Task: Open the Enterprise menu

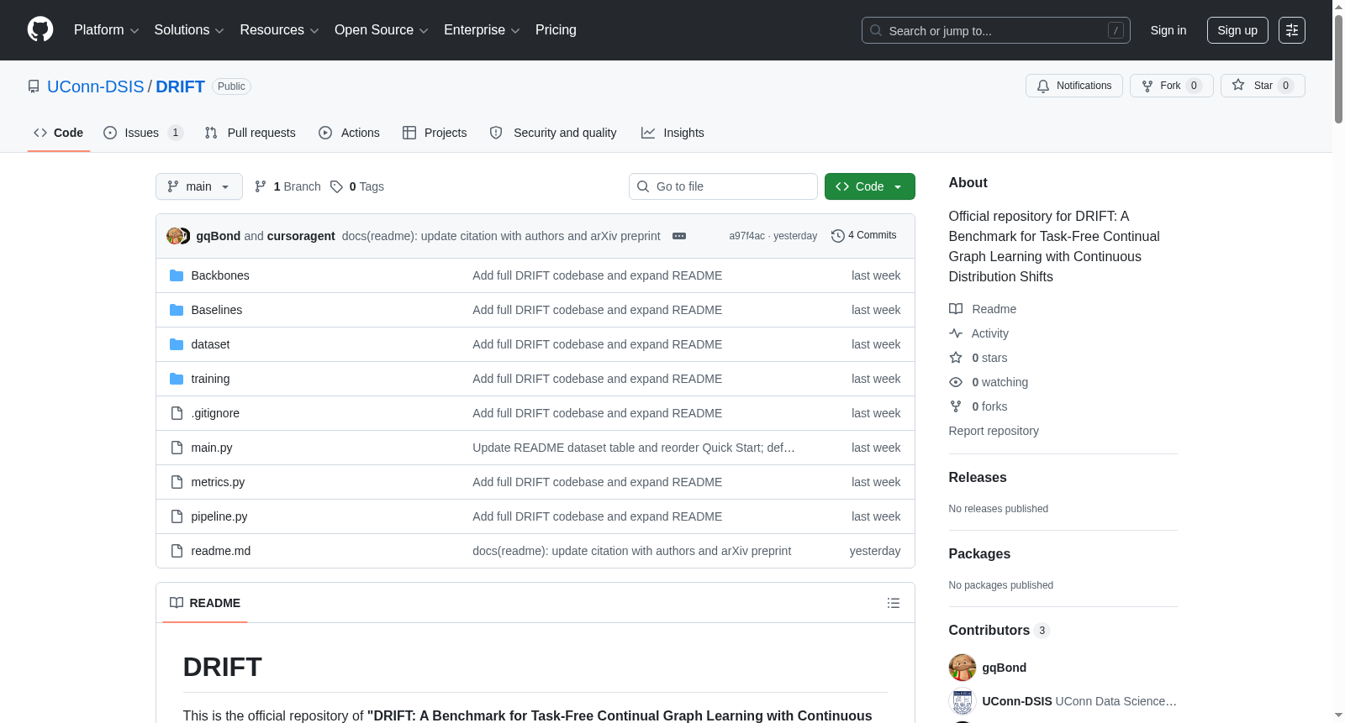Action: coord(482,30)
